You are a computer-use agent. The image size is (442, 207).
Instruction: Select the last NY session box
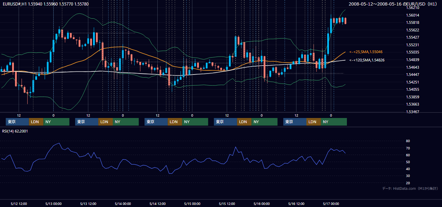334,122
